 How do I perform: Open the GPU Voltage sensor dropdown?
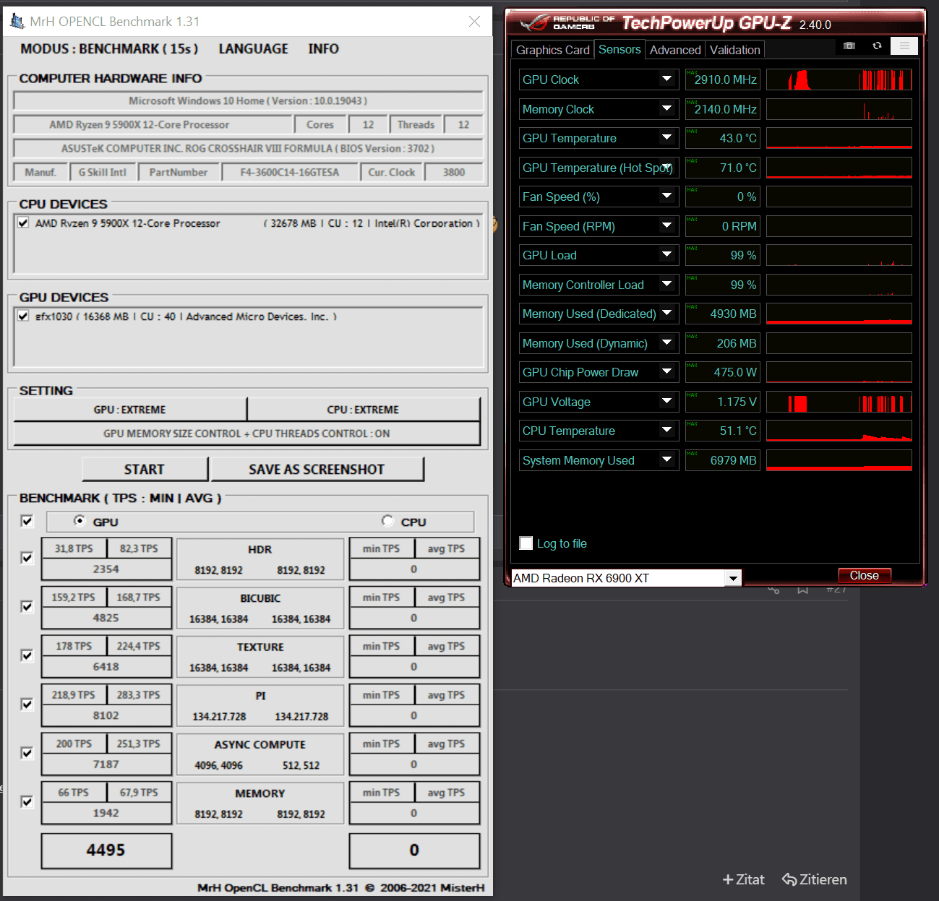coord(666,401)
